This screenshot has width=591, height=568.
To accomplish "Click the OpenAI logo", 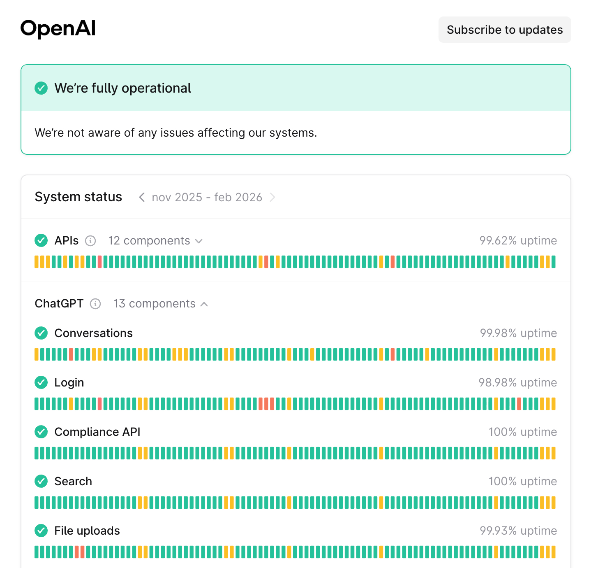I will tap(58, 29).
